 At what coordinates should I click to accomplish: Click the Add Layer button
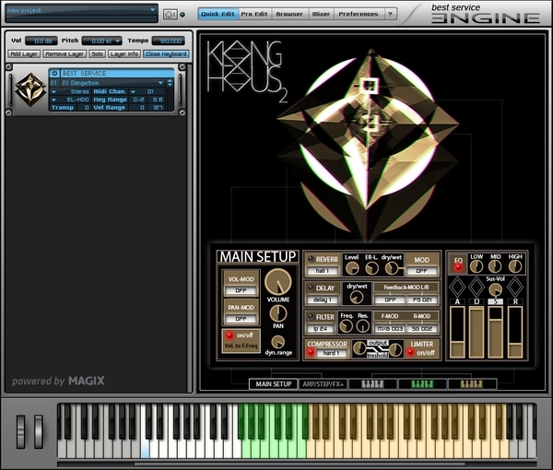click(24, 54)
